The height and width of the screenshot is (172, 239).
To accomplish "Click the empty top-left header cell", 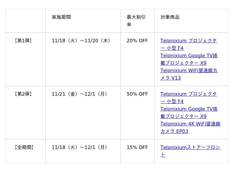I will 26,21.
